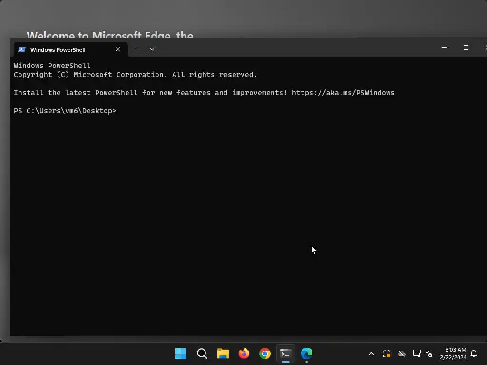This screenshot has width=487, height=365.
Task: Open clock showing 3:03 AM 2/22/2024
Action: 453,354
